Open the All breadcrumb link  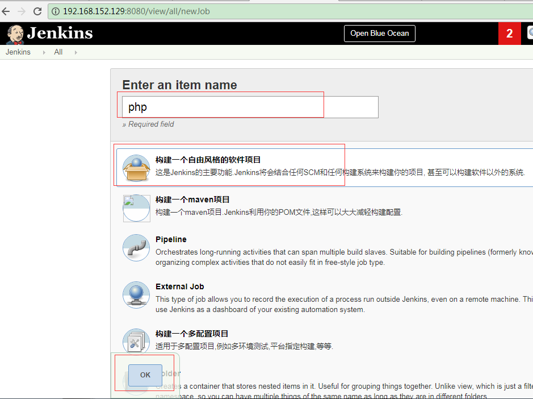(x=58, y=52)
